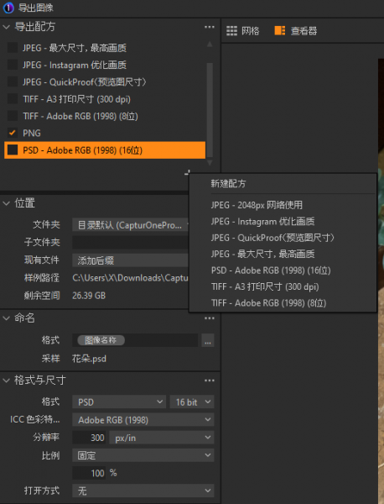Viewport: 384px width, 504px height.
Task: Choose JPEG - QuickProof menu item
Action: pyautogui.click(x=272, y=238)
